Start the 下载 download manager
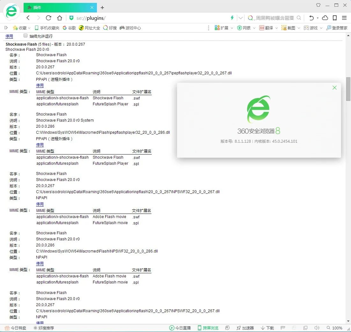 [x=267, y=328]
